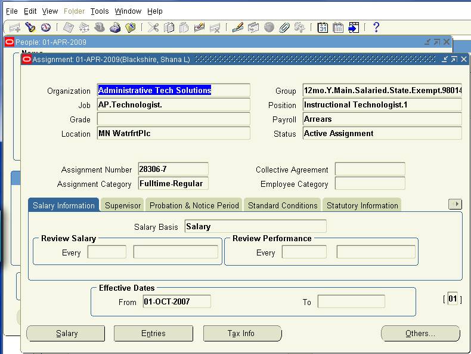Click the Employee Category field

pos(370,183)
